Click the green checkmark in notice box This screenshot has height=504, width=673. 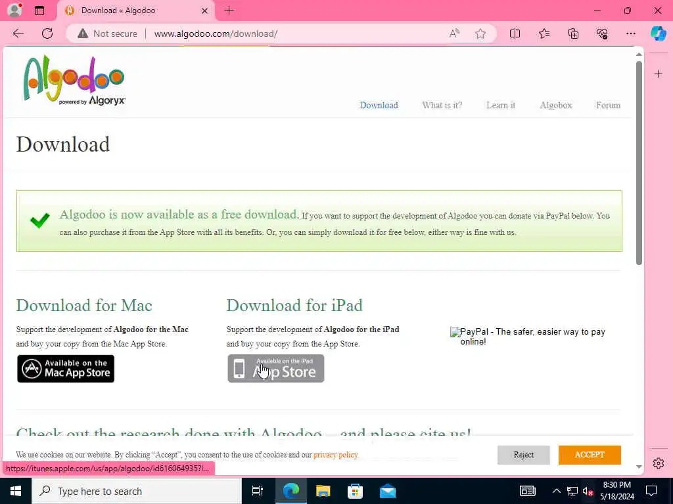[x=40, y=220]
